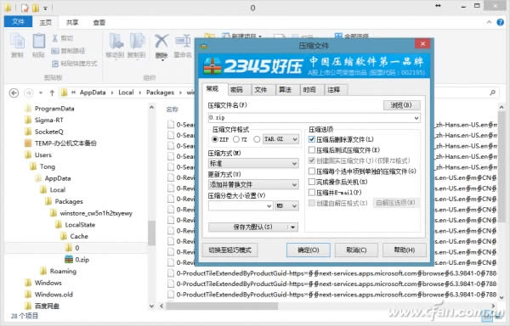The width and height of the screenshot is (510, 326).
Task: Select the 7Z format radio button
Action: pos(236,139)
